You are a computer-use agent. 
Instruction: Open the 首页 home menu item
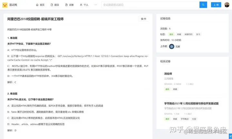[40, 5]
